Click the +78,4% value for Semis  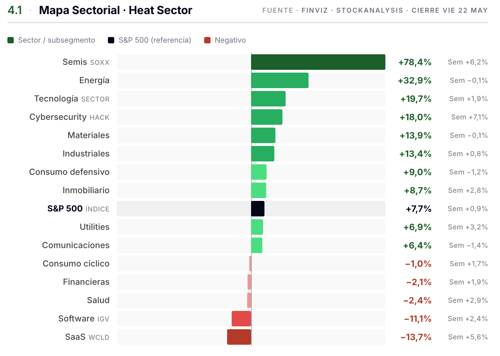point(415,62)
